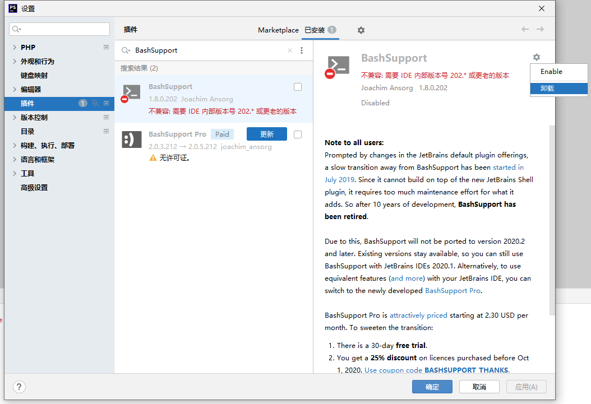591x404 pixels.
Task: Click warning icon next to 无许可证
Action: (153, 158)
